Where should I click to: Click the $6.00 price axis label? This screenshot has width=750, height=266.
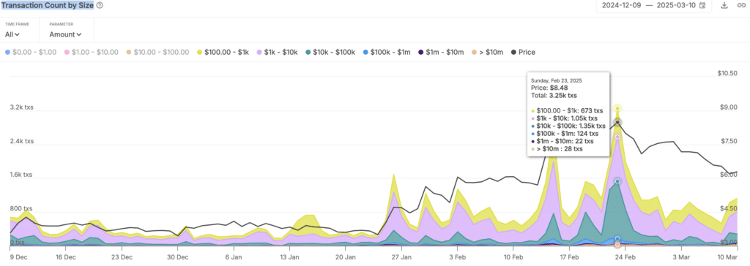click(x=729, y=175)
